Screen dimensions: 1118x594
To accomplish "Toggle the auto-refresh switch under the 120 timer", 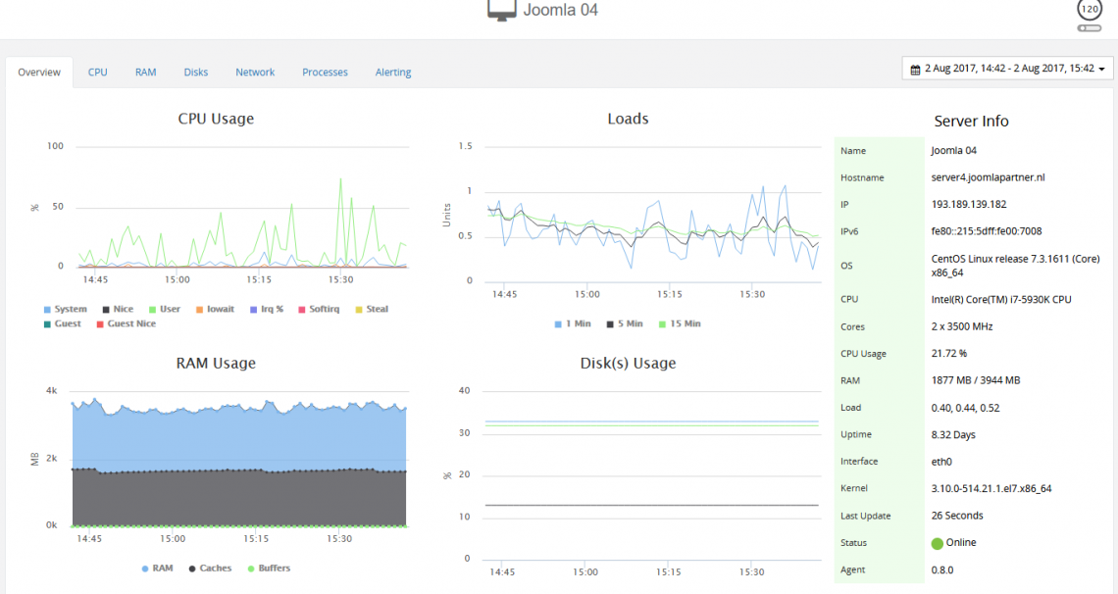I will pyautogui.click(x=1089, y=28).
